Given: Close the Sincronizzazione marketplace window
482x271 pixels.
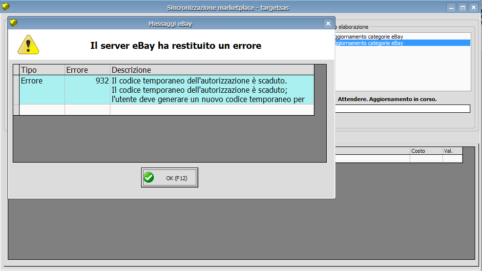Looking at the screenshot, I should (474, 7).
